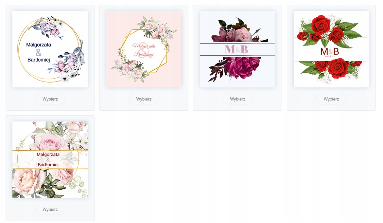Screen dimensions: 383x223
Task: Click the large magenta peony below the M&B
Action: tap(241, 67)
